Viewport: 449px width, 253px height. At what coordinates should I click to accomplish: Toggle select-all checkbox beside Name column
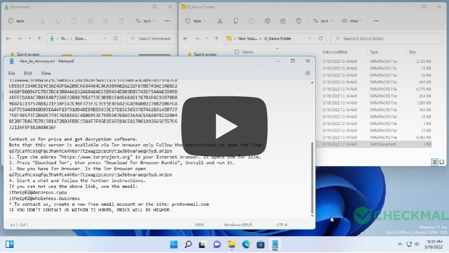[x=237, y=52]
